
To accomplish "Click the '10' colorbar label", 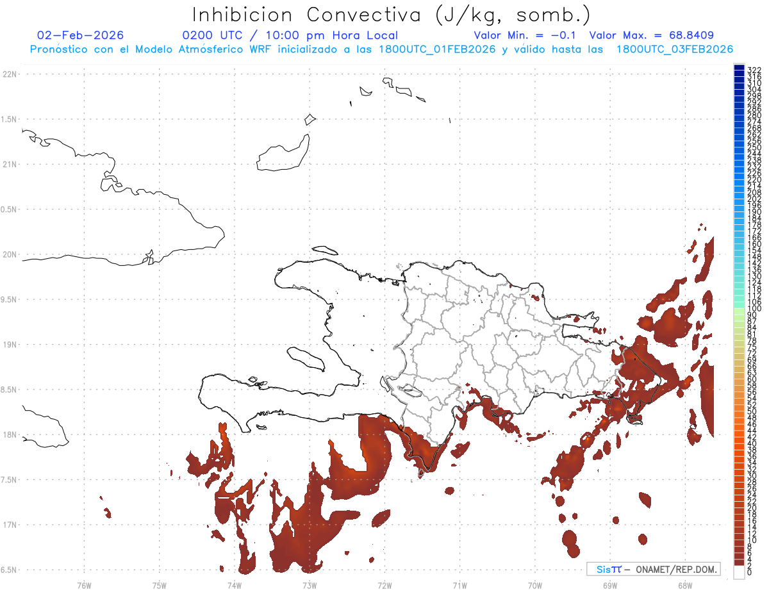I will tap(752, 540).
